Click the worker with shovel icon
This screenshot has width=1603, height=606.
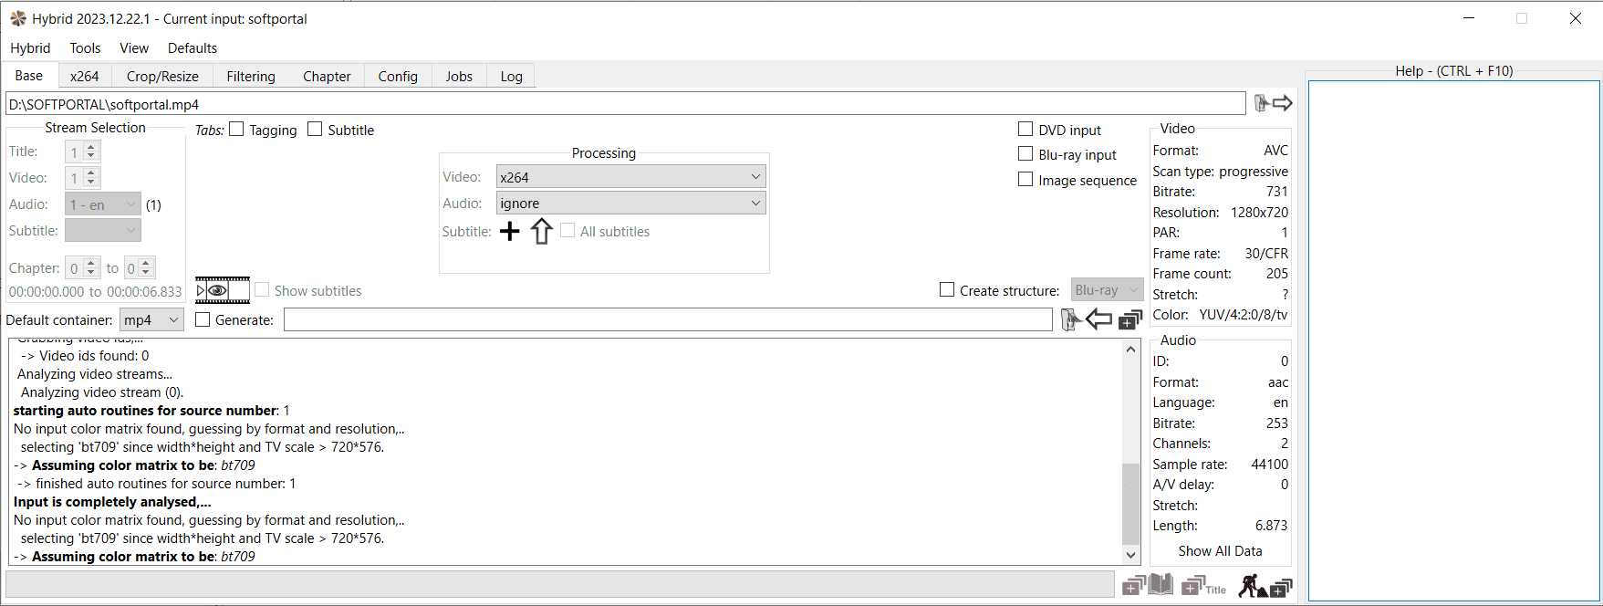point(1252,586)
